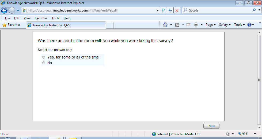Open the recent pages dropdown arrow
This screenshot has width=262, height=139.
click(x=18, y=10)
